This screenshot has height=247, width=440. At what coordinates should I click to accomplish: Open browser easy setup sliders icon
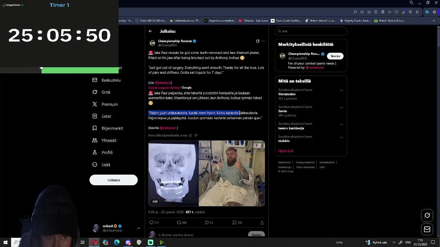pyautogui.click(x=410, y=12)
